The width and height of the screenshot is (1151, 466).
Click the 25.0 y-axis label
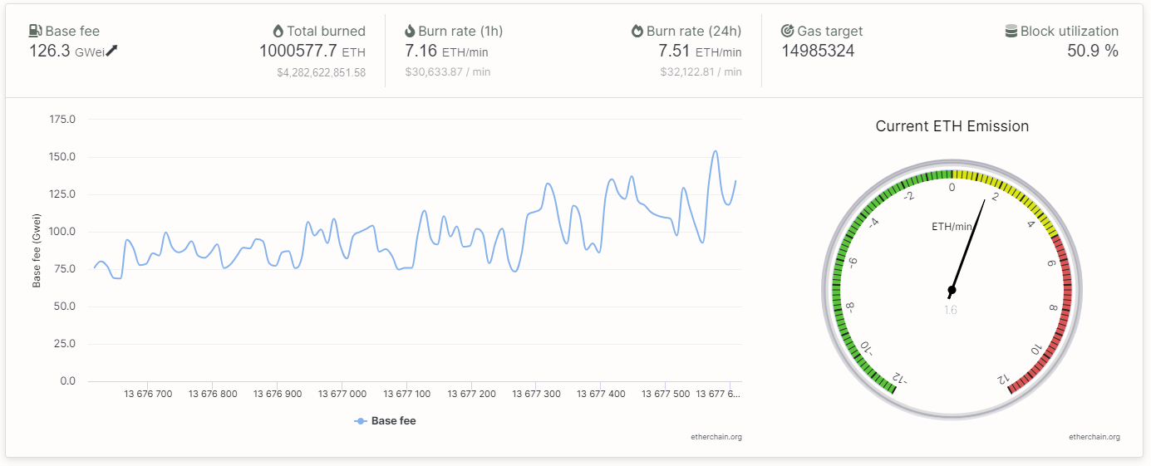[65, 344]
